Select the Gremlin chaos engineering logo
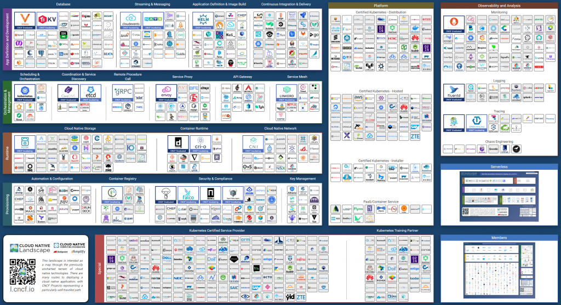 point(494,149)
